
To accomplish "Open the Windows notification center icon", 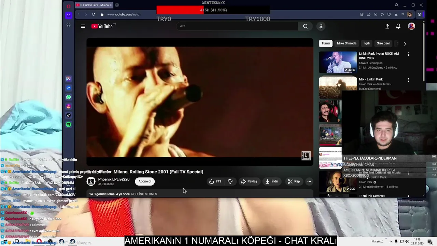I will (430, 242).
